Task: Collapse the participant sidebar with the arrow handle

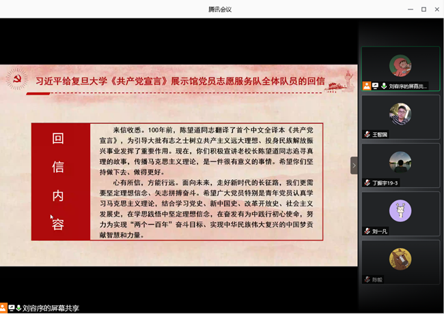Action: click(354, 166)
